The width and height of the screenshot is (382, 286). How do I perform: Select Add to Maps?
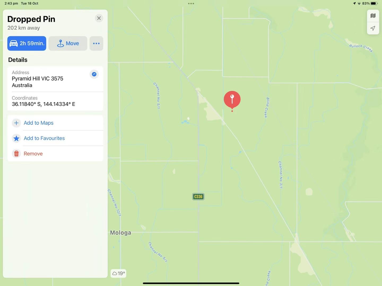tap(39, 123)
